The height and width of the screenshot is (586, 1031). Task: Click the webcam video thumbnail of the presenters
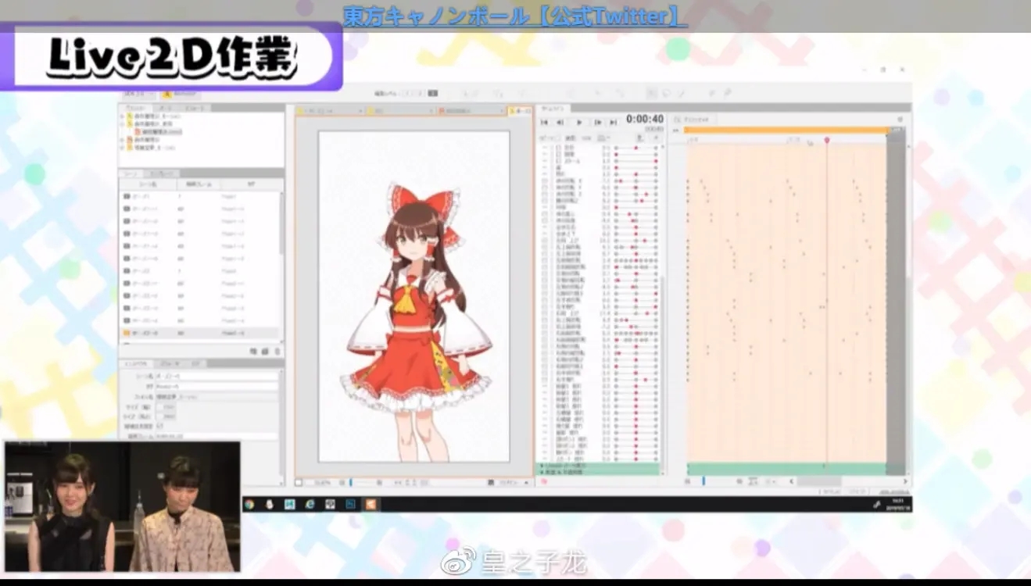[122, 506]
